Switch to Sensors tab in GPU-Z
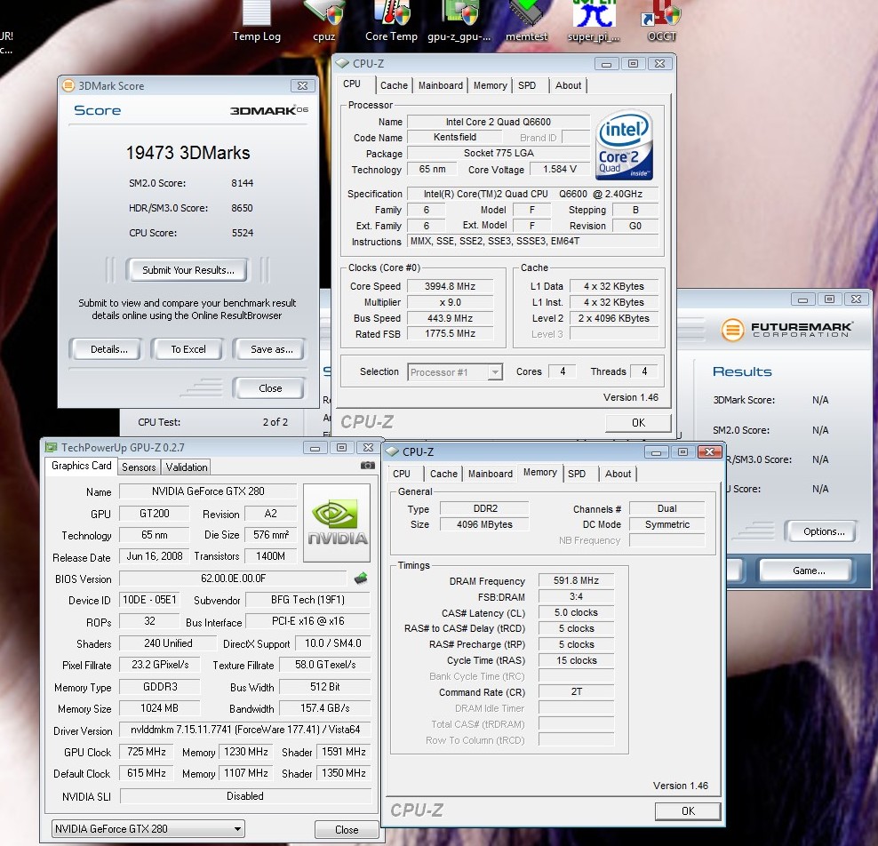Viewport: 878px width, 846px height. tap(139, 467)
